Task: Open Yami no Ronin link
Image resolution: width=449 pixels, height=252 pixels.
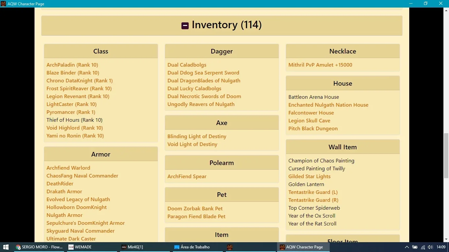Action: tap(75, 136)
